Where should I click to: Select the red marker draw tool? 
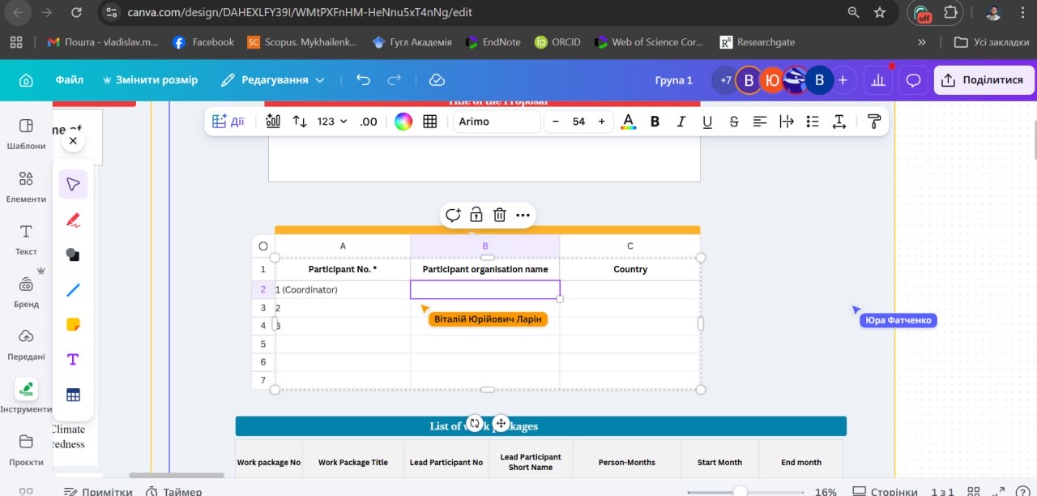pyautogui.click(x=73, y=220)
